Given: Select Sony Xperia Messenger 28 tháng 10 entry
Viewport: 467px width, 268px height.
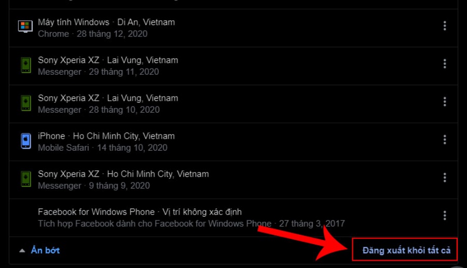Looking at the screenshot, I should coord(233,104).
